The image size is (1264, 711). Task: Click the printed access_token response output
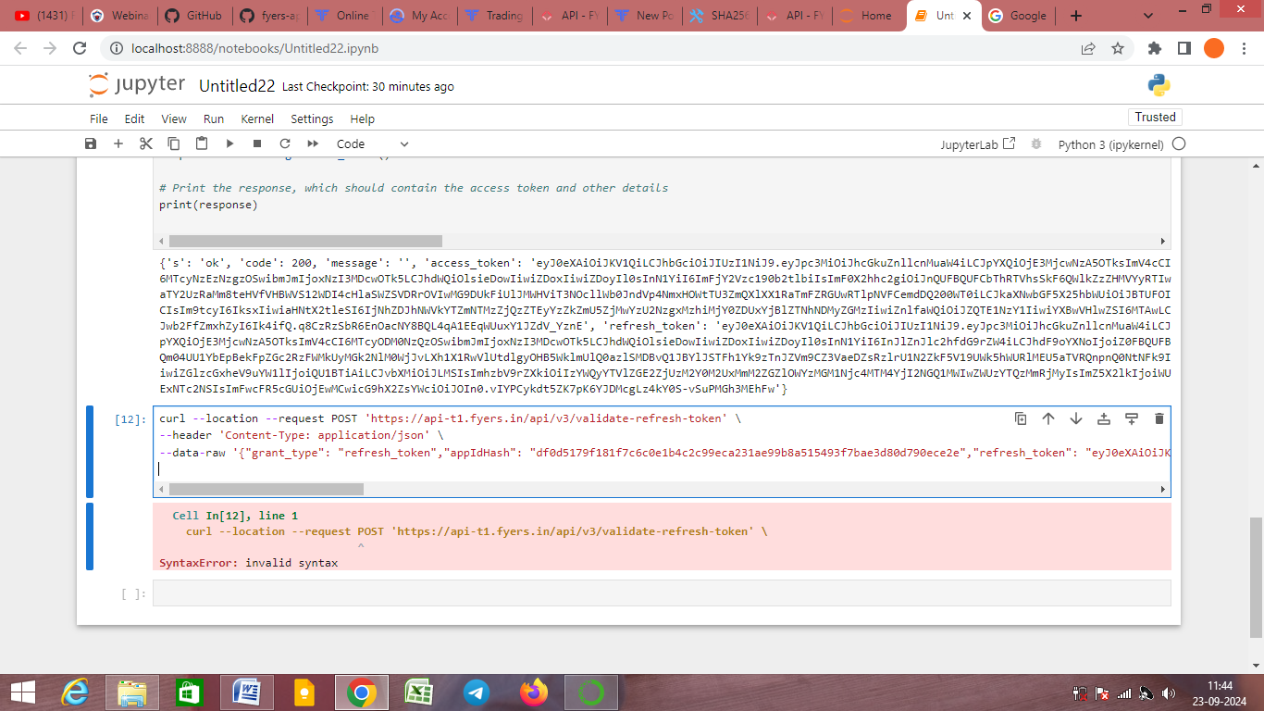pos(664,326)
